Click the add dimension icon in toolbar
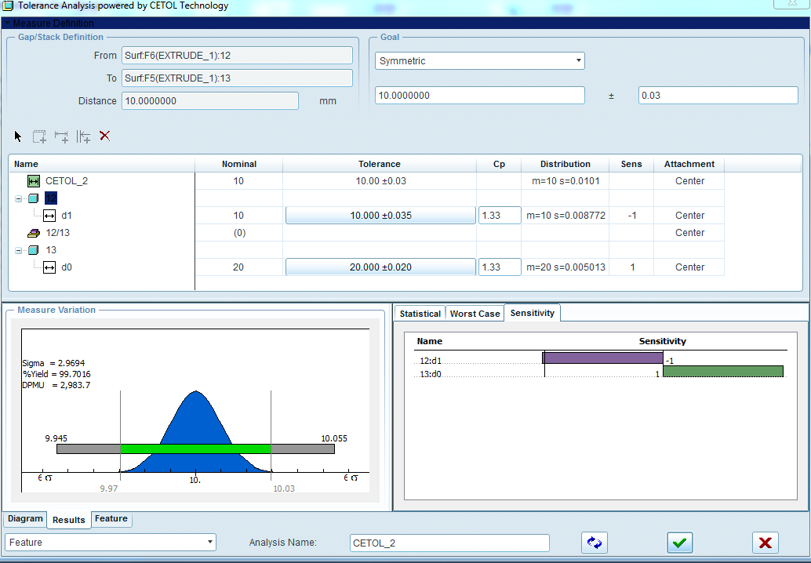This screenshot has height=563, width=811. pos(61,136)
